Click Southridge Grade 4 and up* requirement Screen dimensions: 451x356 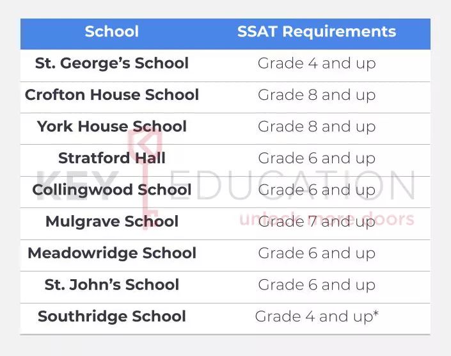(x=317, y=316)
